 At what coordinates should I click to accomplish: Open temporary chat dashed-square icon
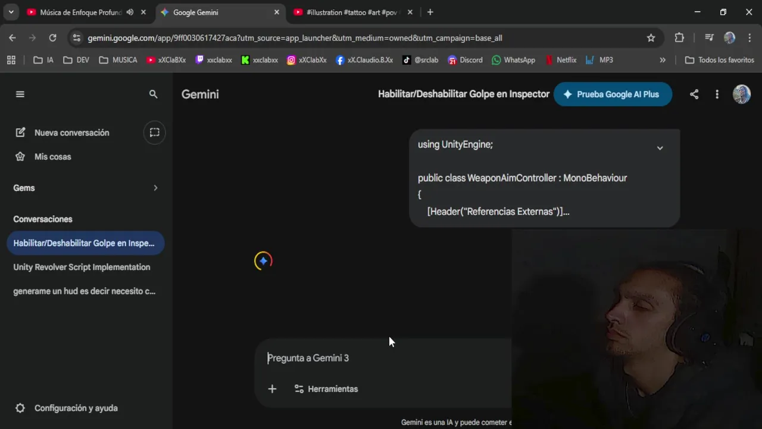154,132
